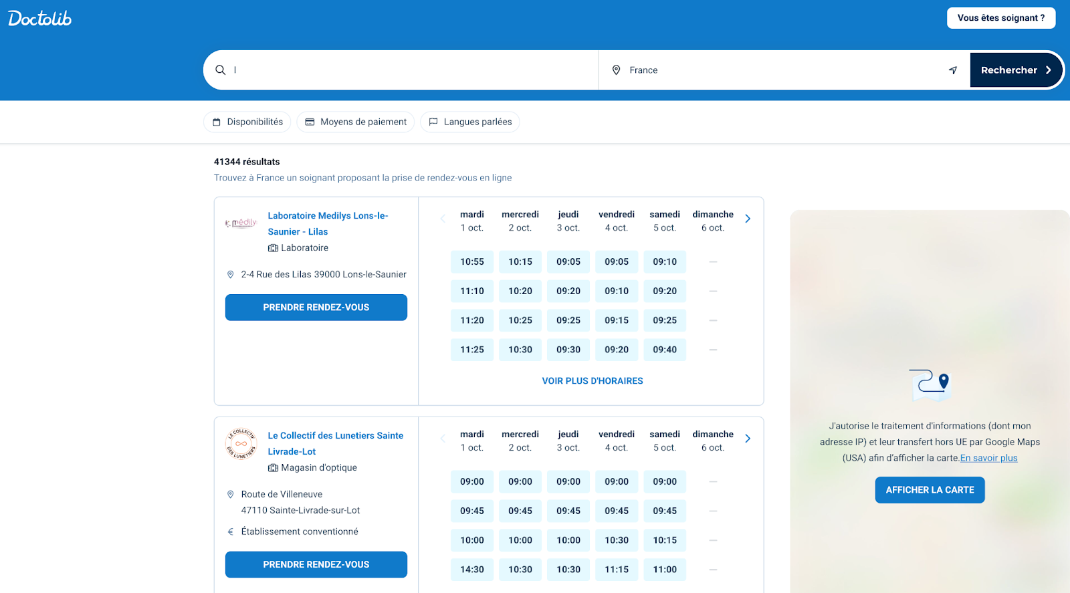
Task: Open Laboratoire Medilys Lons-le-Saunier profile link
Action: pyautogui.click(x=328, y=224)
